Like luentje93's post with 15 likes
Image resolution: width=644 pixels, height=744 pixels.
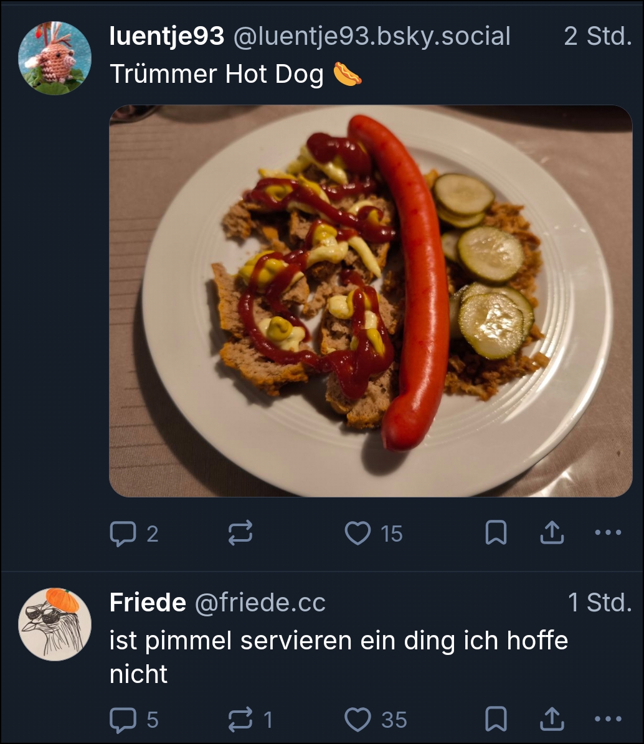pos(358,534)
